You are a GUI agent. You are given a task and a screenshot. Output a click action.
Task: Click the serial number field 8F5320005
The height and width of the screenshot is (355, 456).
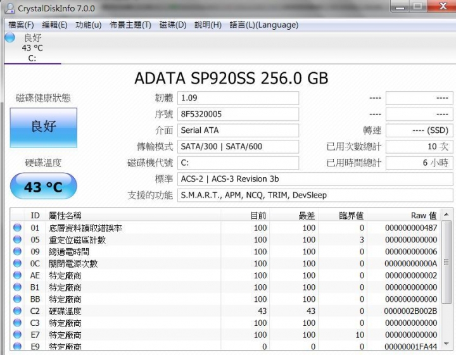coord(238,114)
